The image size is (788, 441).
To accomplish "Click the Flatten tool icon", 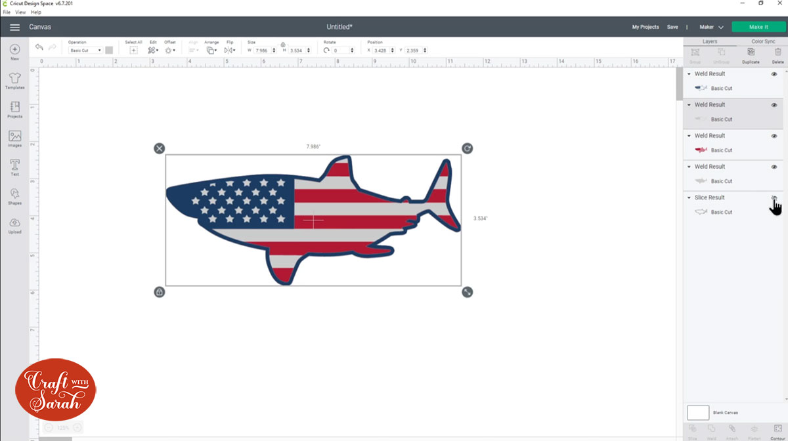I will (755, 429).
